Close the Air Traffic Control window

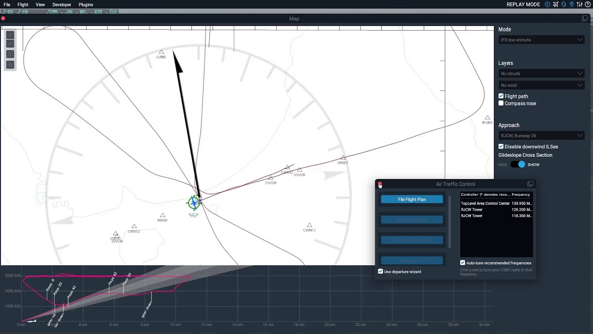(x=380, y=185)
